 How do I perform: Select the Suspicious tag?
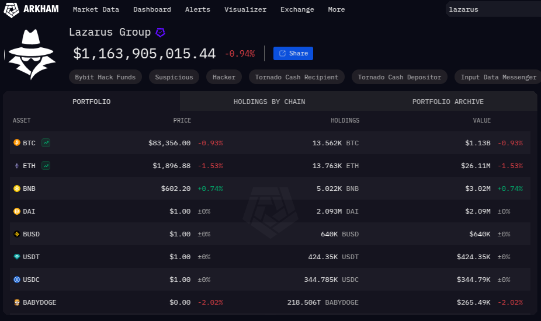click(174, 77)
